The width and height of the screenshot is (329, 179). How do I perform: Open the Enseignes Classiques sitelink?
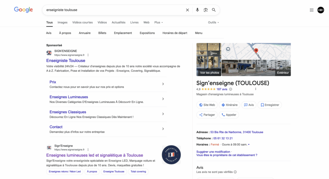68,112
